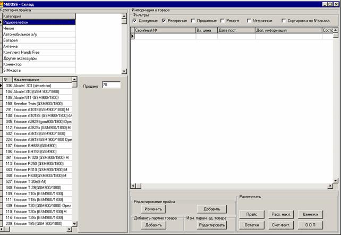Image resolution: width=341 pixels, height=235 pixels.
Task: Click the Дата пост. column header
Action: pyautogui.click(x=236, y=30)
